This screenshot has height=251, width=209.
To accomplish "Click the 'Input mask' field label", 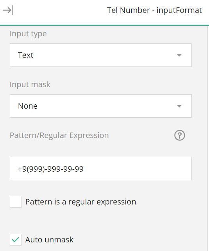I will tap(30, 84).
